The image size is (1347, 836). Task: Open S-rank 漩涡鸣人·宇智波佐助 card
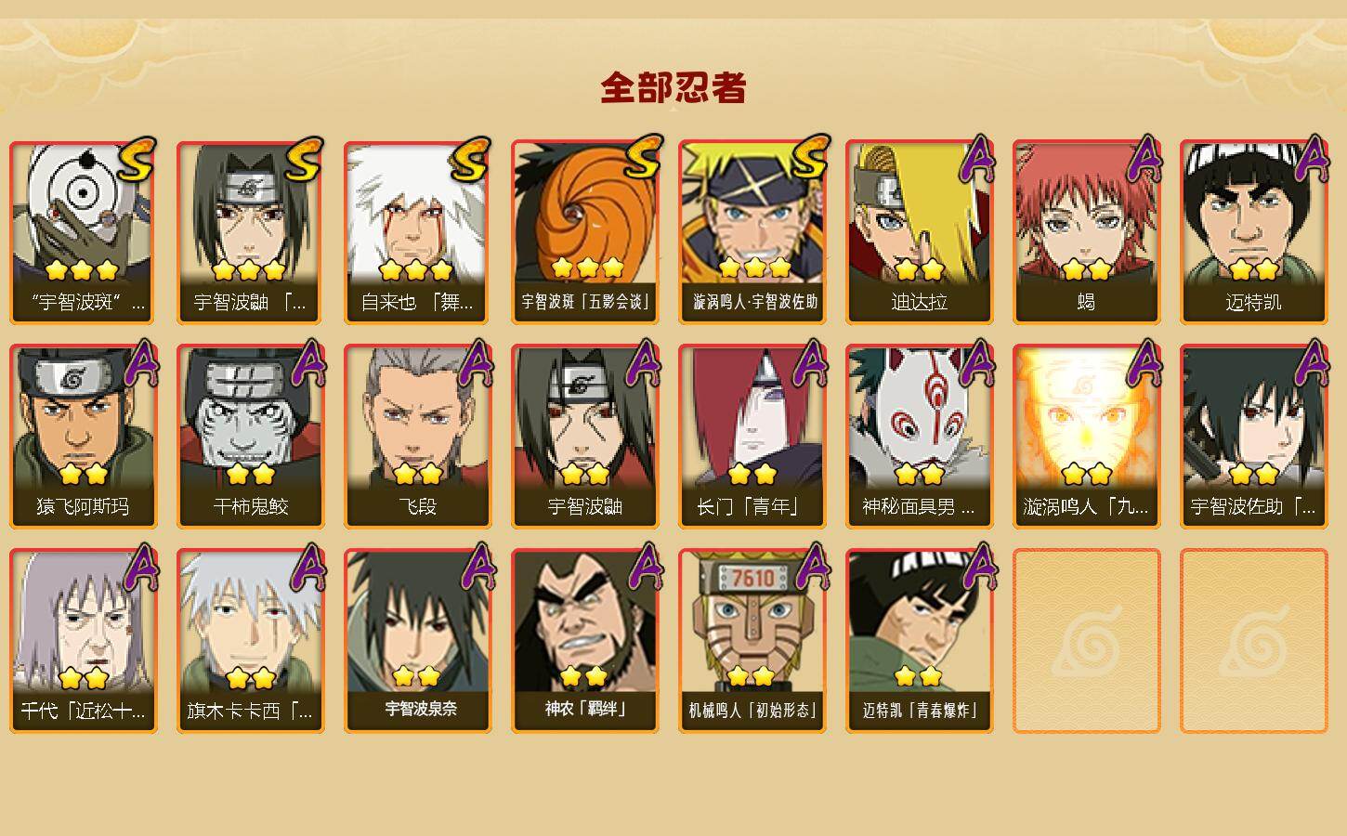pyautogui.click(x=752, y=232)
